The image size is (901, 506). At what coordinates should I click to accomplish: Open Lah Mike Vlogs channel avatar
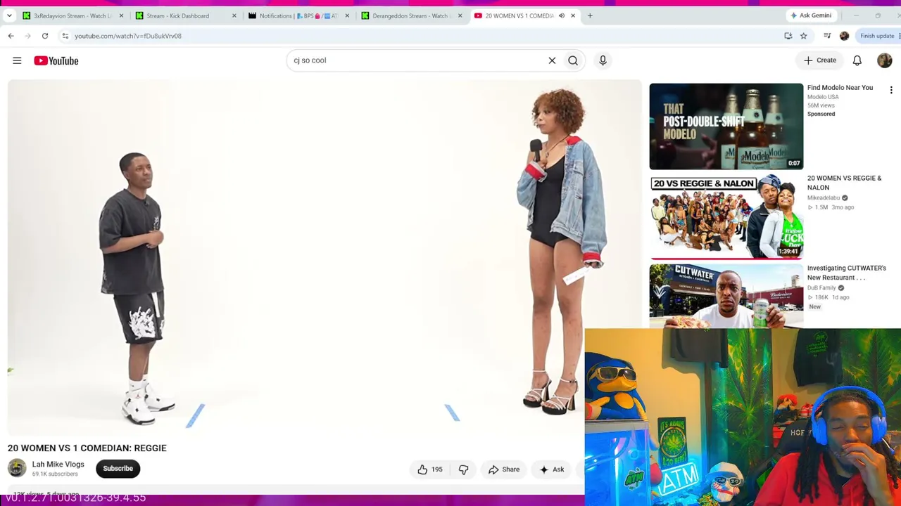(17, 468)
